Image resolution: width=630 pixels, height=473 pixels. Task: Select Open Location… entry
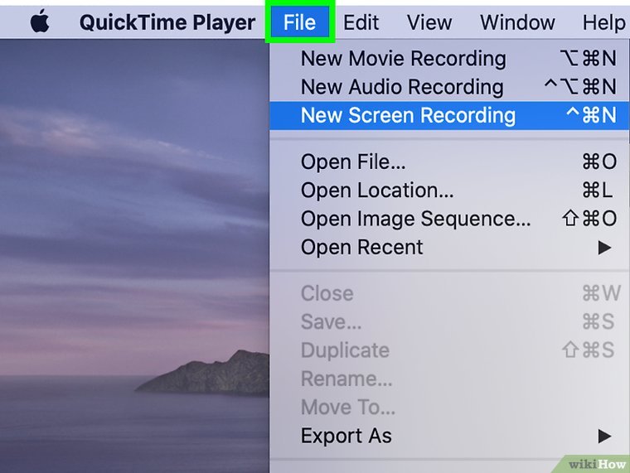coord(377,191)
